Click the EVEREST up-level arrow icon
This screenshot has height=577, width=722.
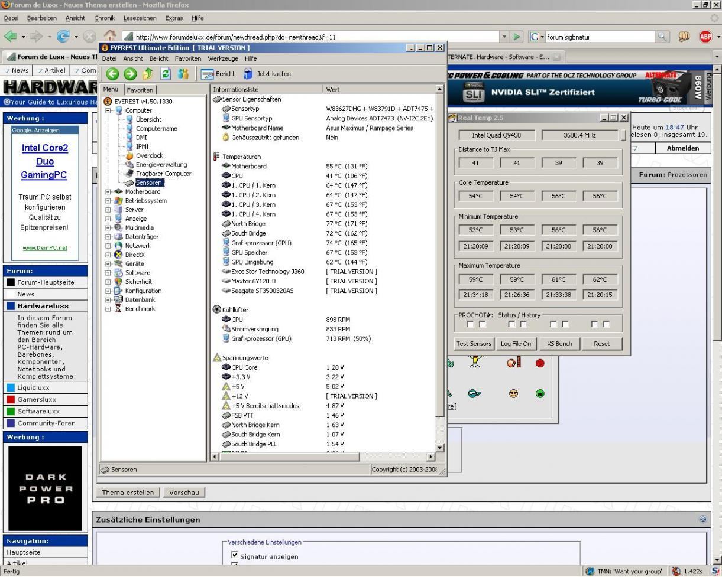(x=148, y=74)
